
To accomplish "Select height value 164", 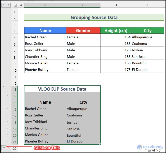I will (x=116, y=37).
